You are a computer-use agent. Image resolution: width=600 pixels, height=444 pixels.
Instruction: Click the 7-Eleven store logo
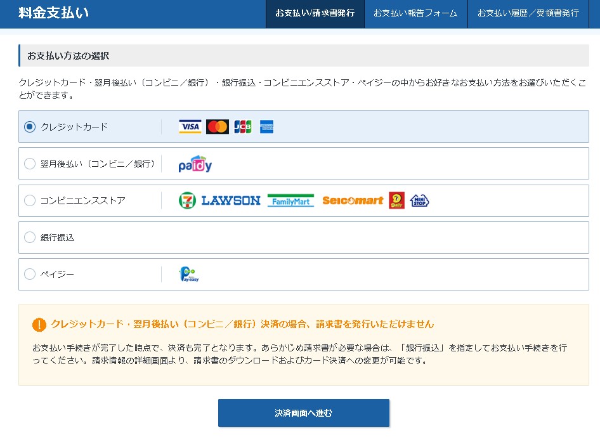click(x=188, y=200)
